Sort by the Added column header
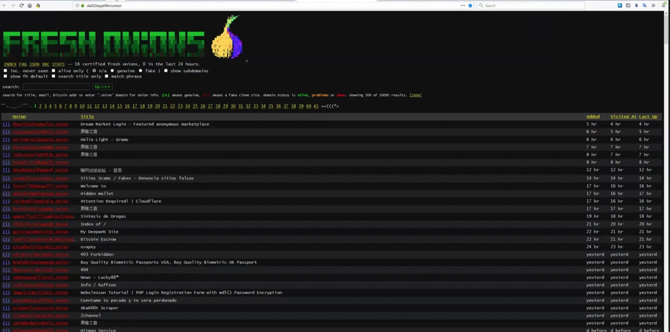Image resolution: width=670 pixels, height=332 pixels. pos(593,116)
